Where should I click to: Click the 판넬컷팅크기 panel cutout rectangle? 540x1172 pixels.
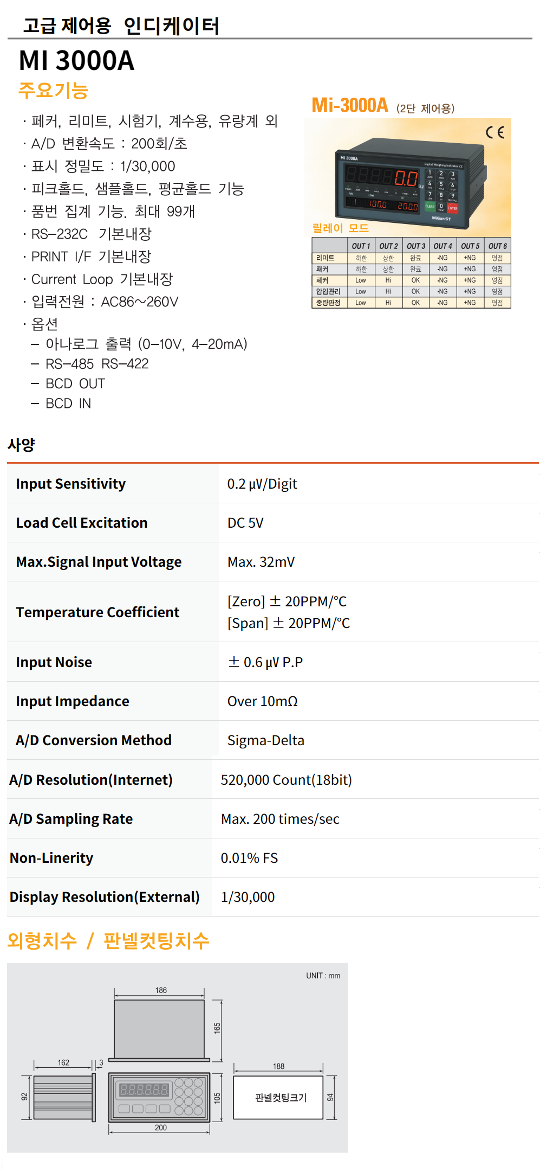coord(278,1098)
